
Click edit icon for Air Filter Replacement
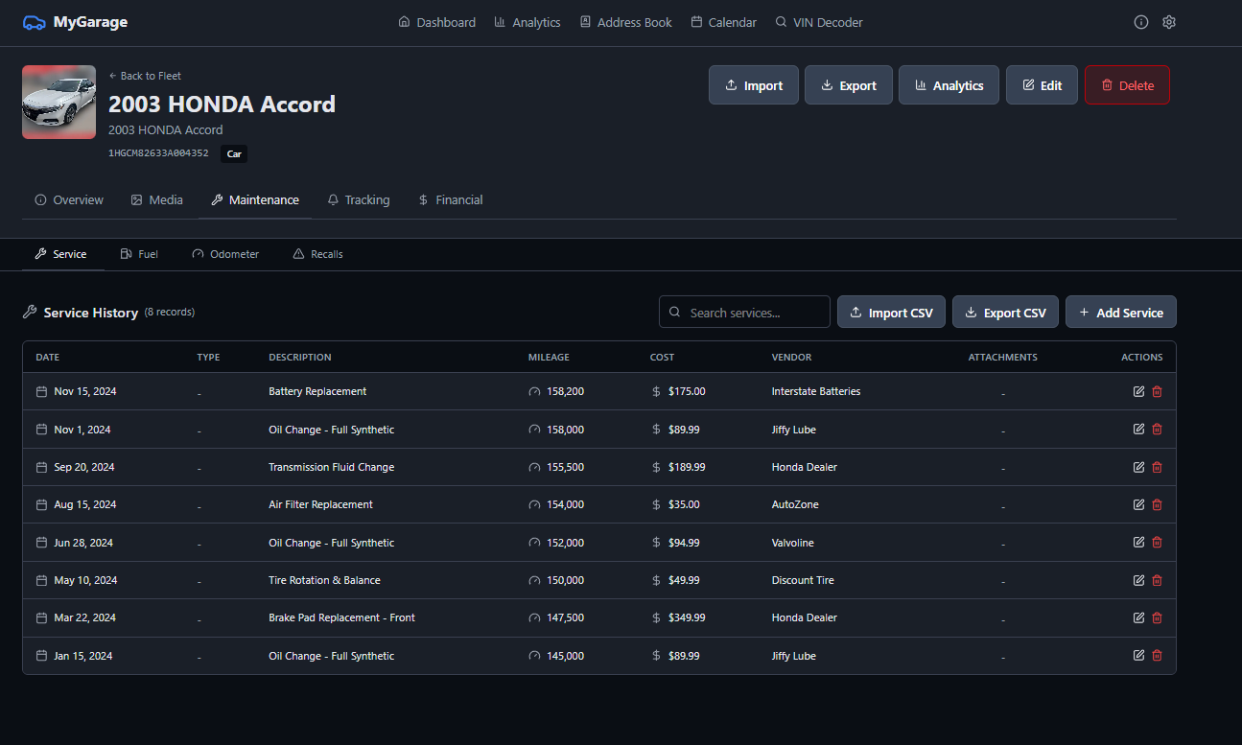pos(1138,504)
